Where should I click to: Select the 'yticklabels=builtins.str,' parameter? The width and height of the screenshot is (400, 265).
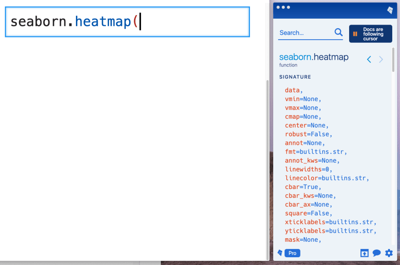pyautogui.click(x=330, y=231)
